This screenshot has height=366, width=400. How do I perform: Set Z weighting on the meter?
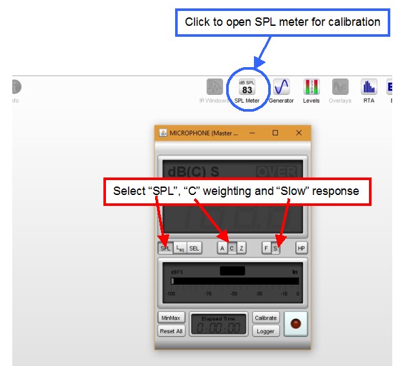pyautogui.click(x=242, y=248)
